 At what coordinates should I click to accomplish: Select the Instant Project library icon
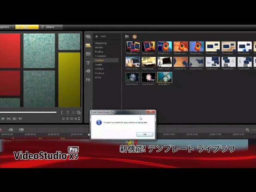point(88,45)
